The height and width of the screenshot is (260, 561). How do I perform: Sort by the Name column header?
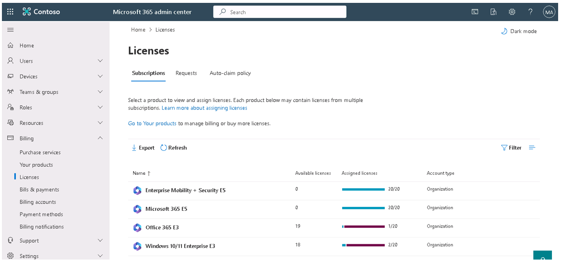[x=142, y=173]
